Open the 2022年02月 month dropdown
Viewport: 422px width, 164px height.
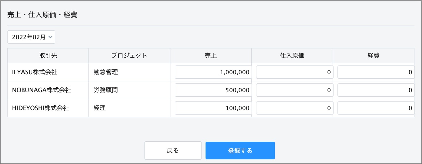coord(31,37)
